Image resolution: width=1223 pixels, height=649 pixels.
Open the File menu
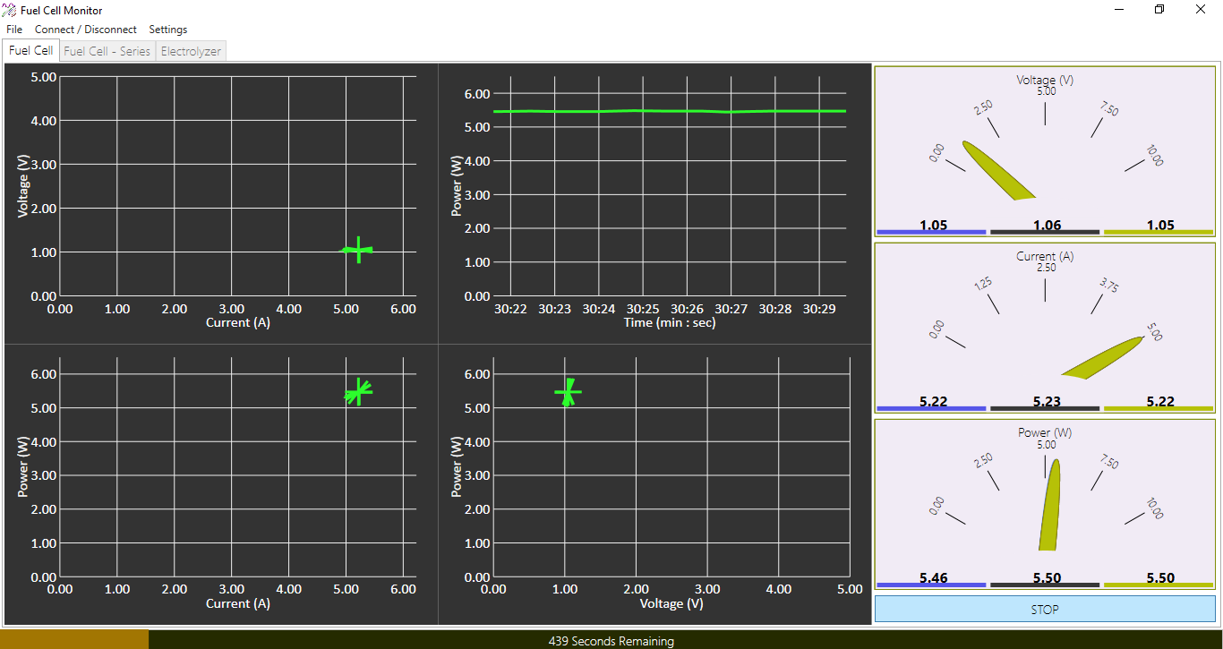click(x=13, y=29)
